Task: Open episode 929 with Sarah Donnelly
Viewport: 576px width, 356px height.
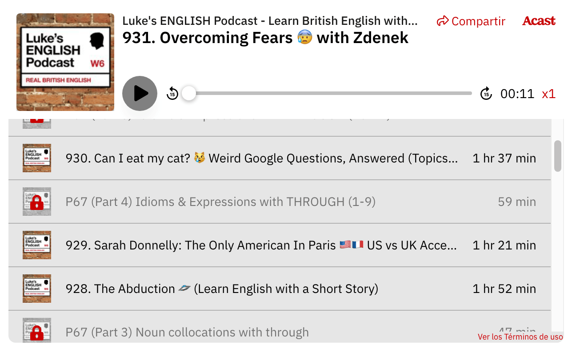Action: pos(262,245)
